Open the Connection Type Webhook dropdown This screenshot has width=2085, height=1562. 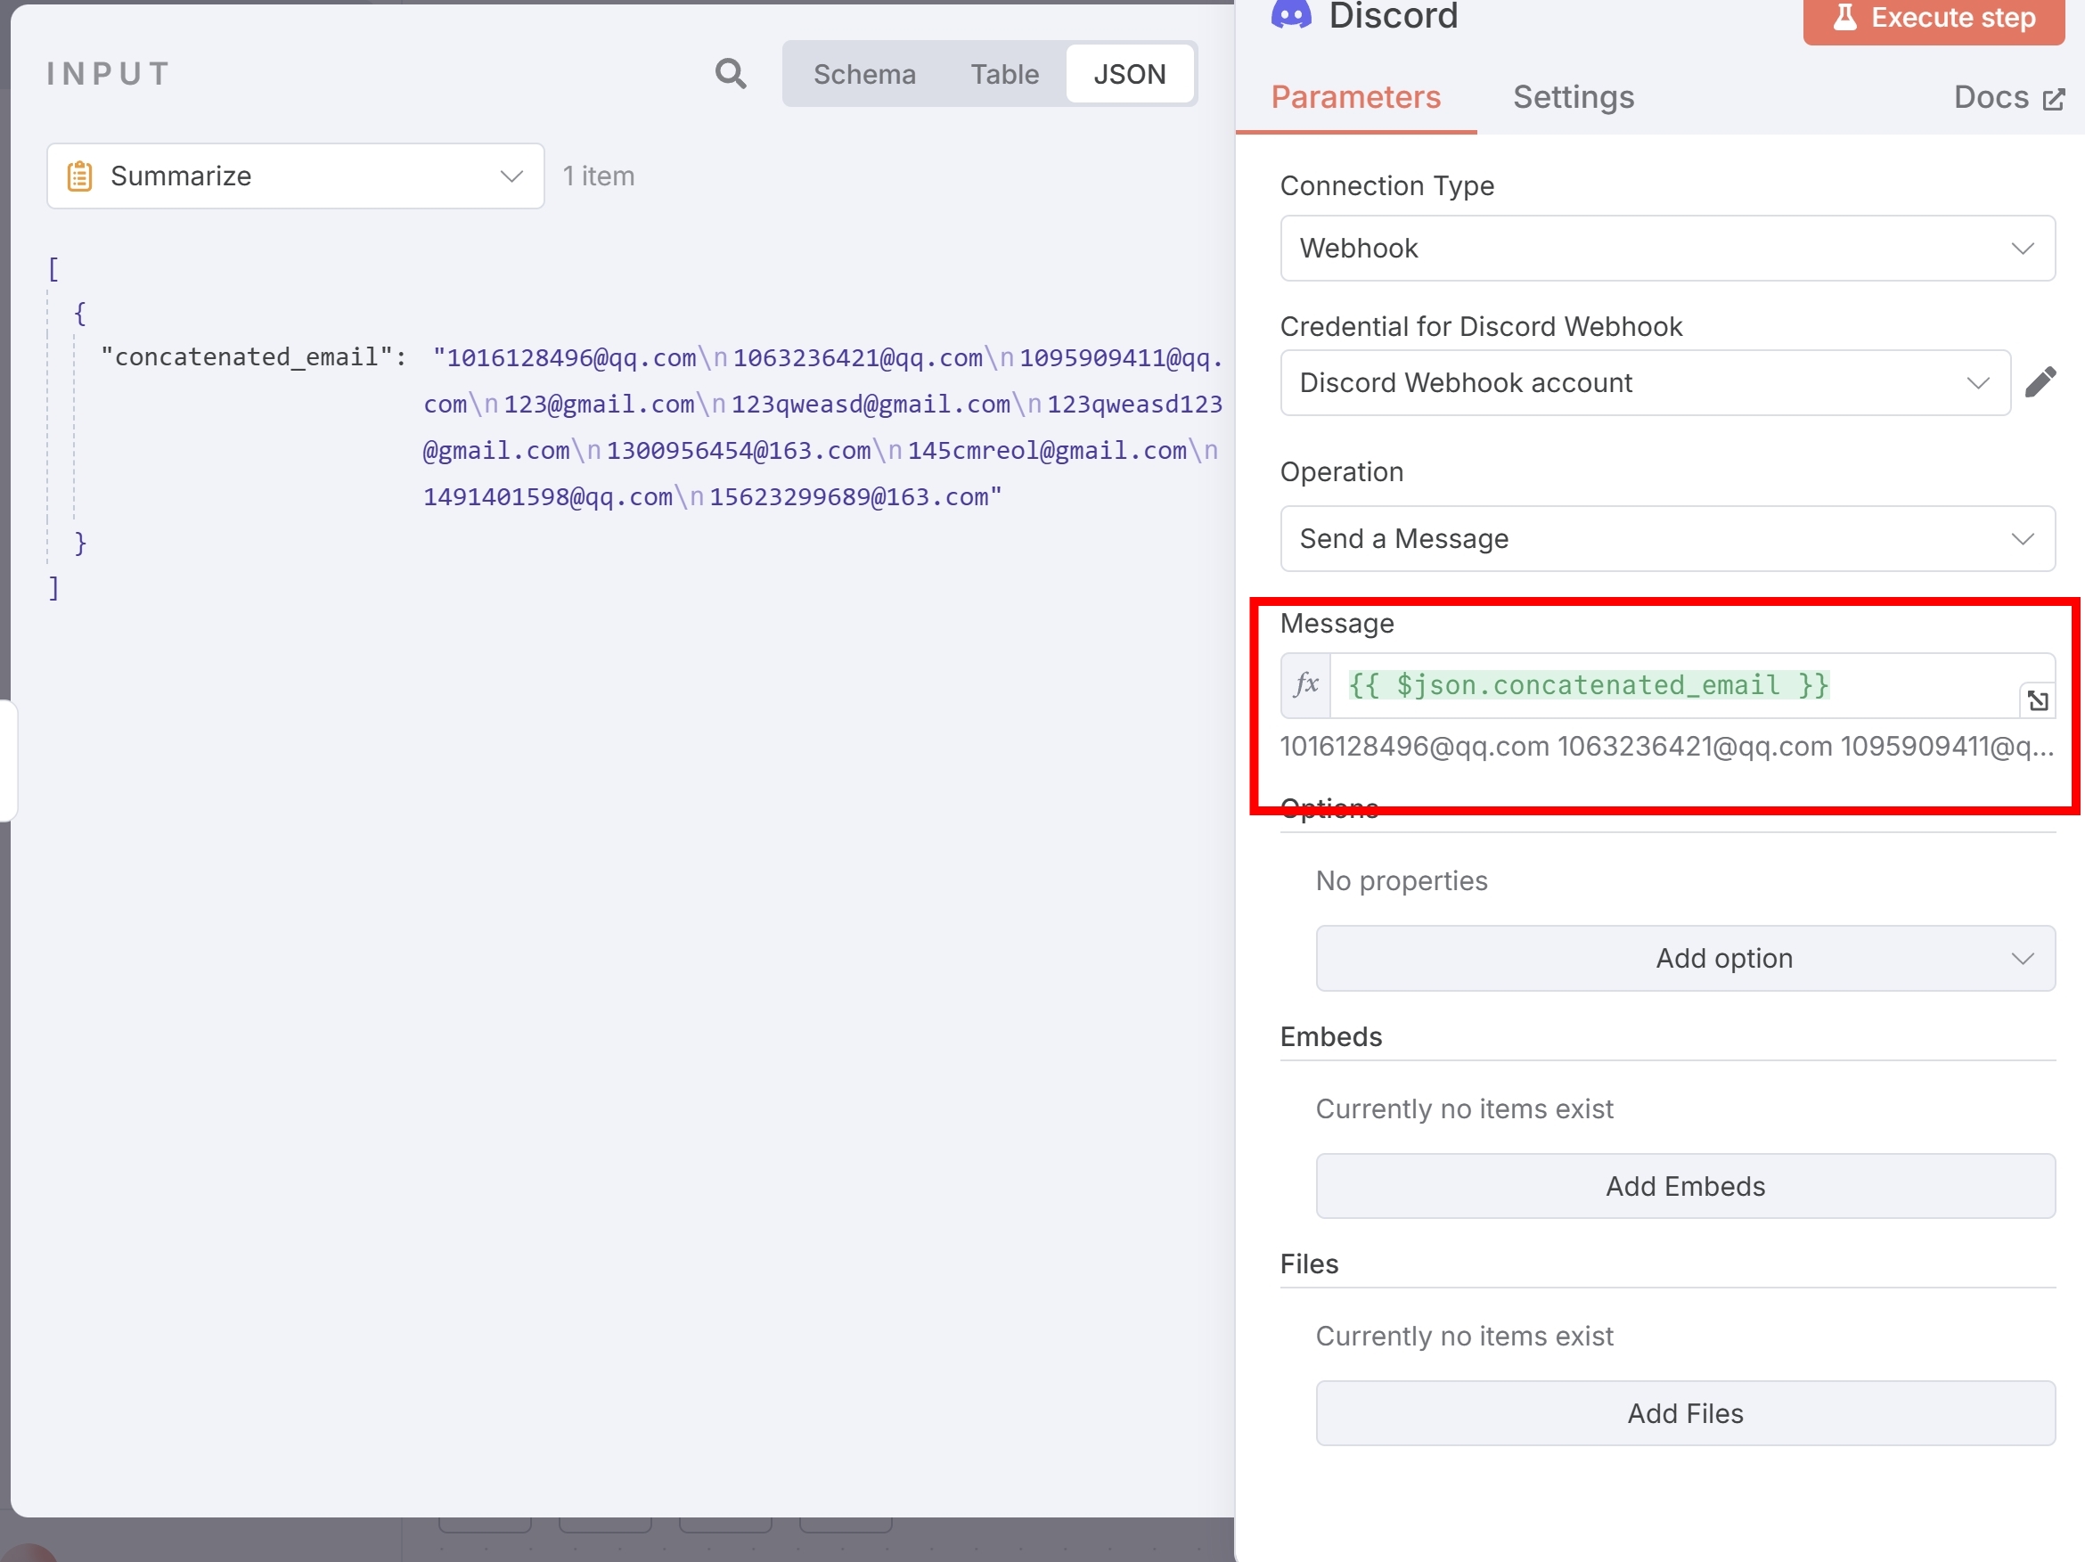pyautogui.click(x=1666, y=248)
